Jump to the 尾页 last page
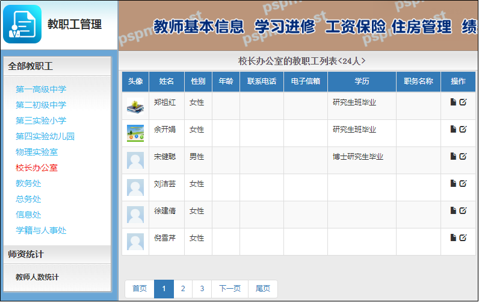Screen dimensions: 479x302 coord(263,289)
